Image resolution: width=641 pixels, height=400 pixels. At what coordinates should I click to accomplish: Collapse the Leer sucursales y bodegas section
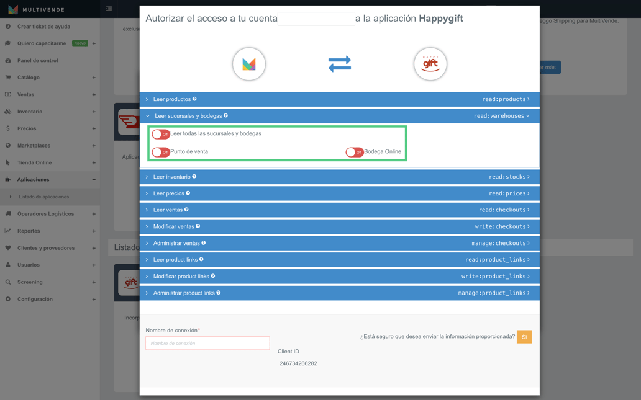(x=339, y=116)
